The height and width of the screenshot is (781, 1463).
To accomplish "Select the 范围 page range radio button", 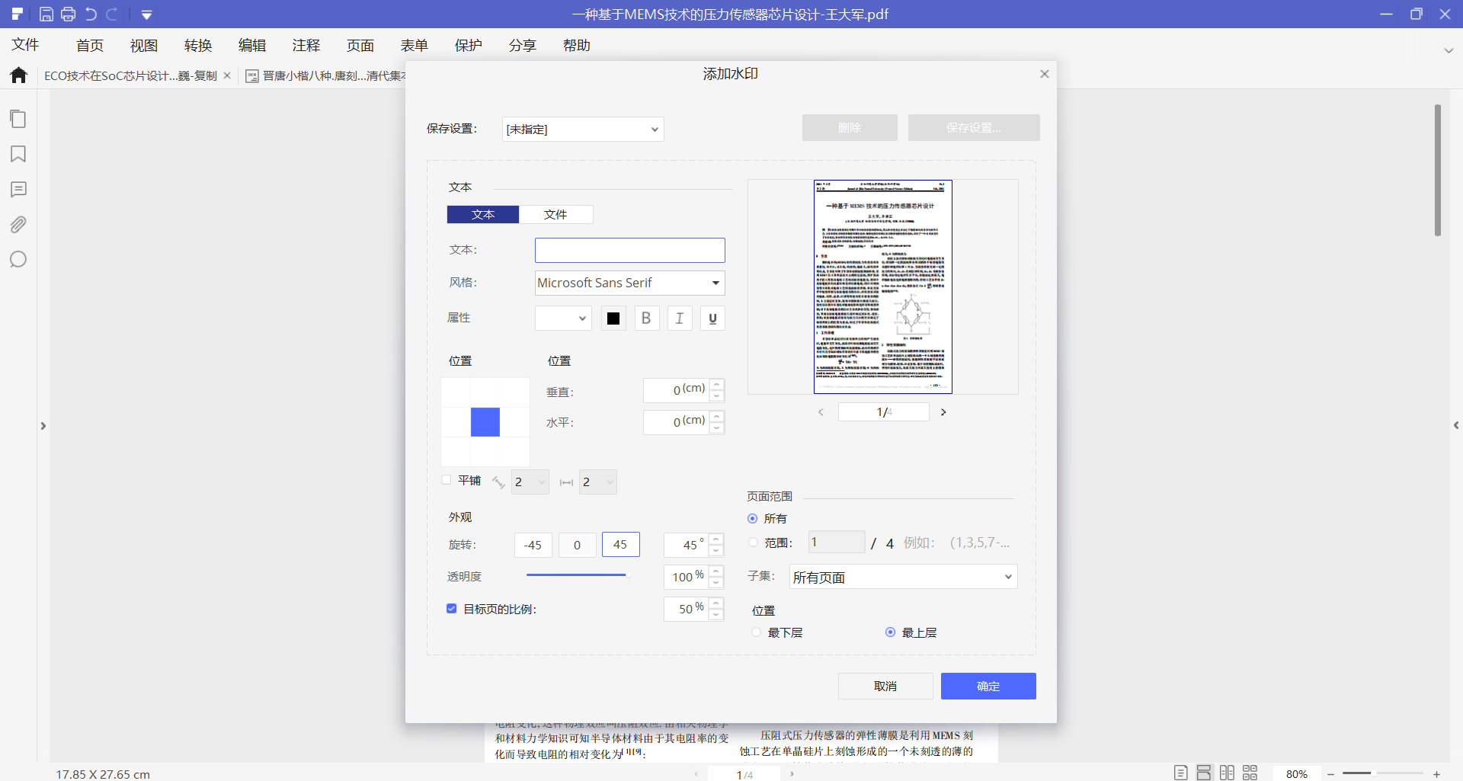I will tap(753, 543).
